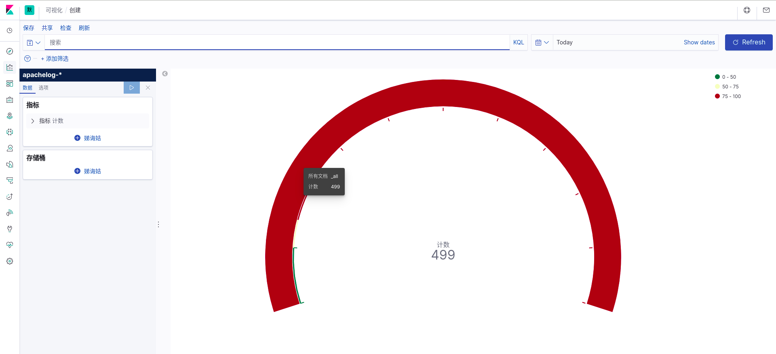Open Machine Learning icon in sidebar
Screen dimensions: 776x354
(10, 132)
